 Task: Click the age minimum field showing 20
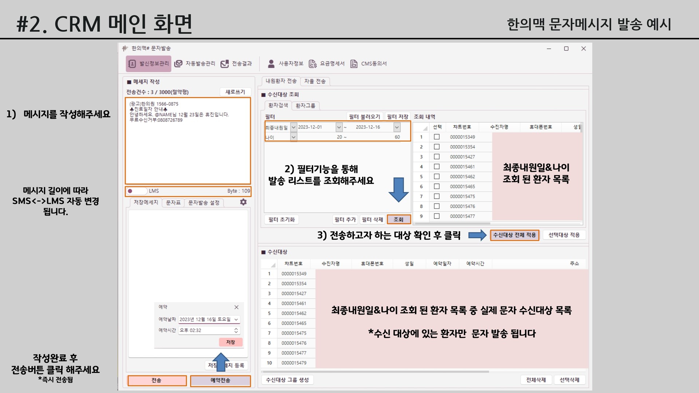(x=322, y=137)
